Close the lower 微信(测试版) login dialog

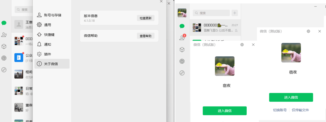point(253,45)
